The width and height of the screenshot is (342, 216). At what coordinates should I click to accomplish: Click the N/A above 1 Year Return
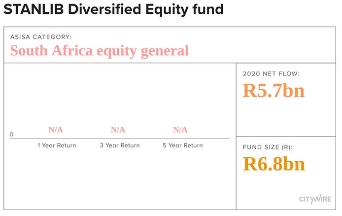56,130
